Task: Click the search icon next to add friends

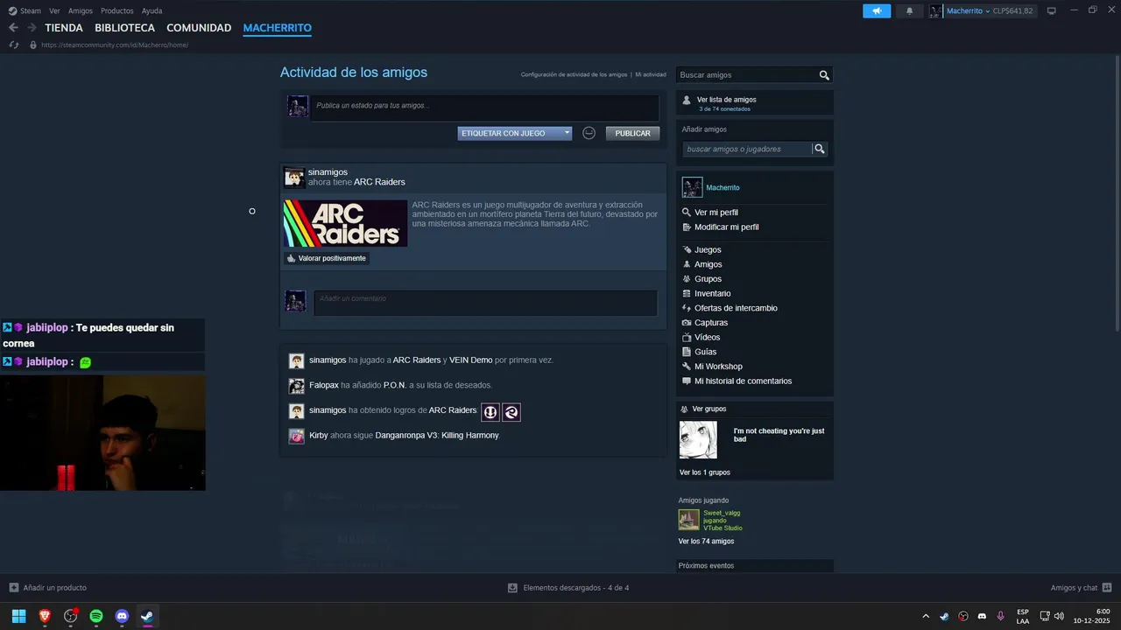Action: point(820,150)
